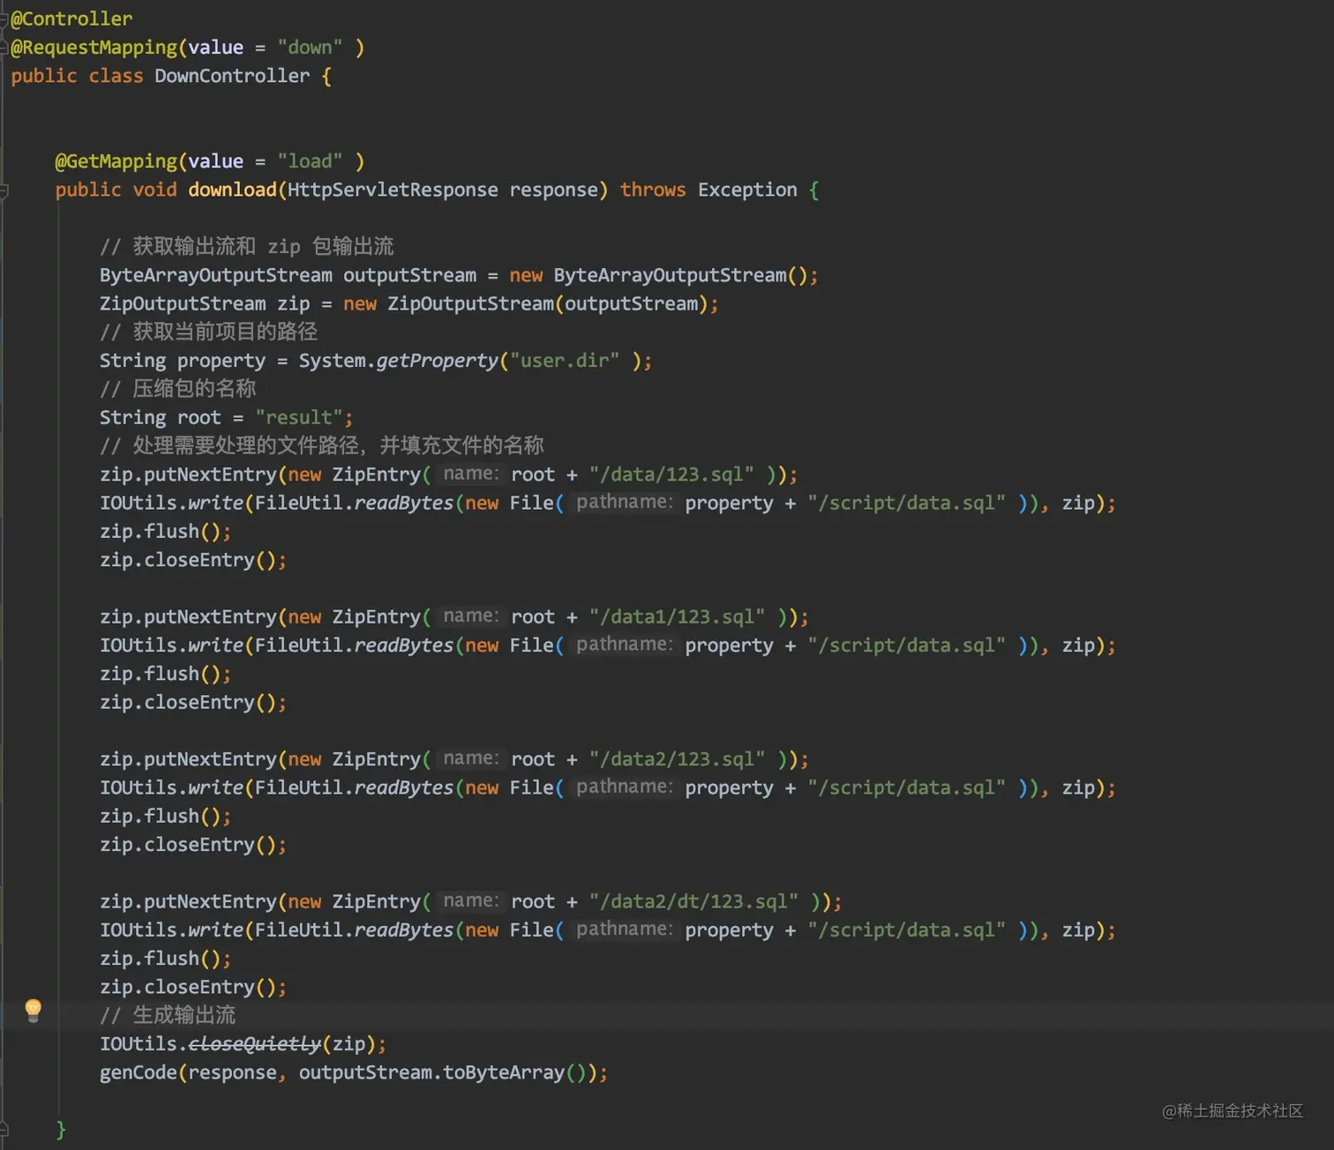Click the comment "处理需要处理的文件路径，并填充文件的名称"

[322, 445]
